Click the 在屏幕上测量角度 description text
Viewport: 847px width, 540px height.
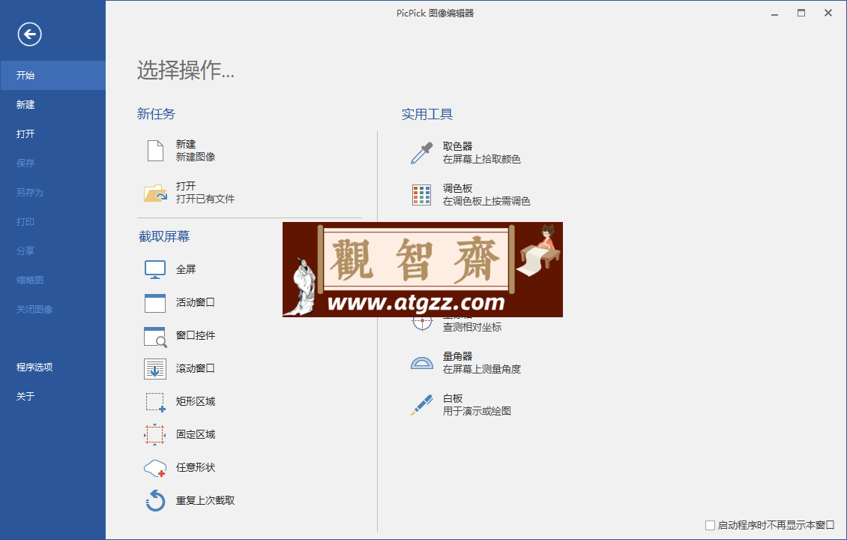[482, 369]
